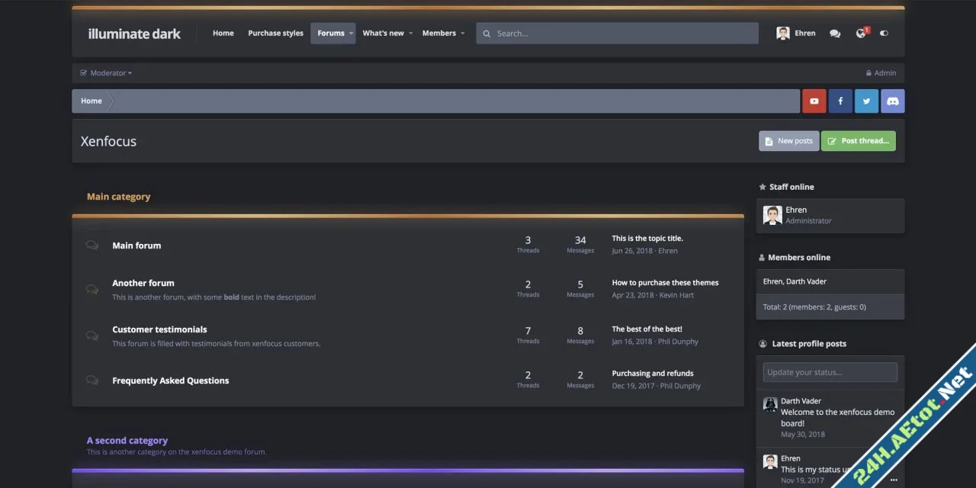This screenshot has height=488, width=976.
Task: Open the Admin link with lock icon
Action: click(x=881, y=73)
